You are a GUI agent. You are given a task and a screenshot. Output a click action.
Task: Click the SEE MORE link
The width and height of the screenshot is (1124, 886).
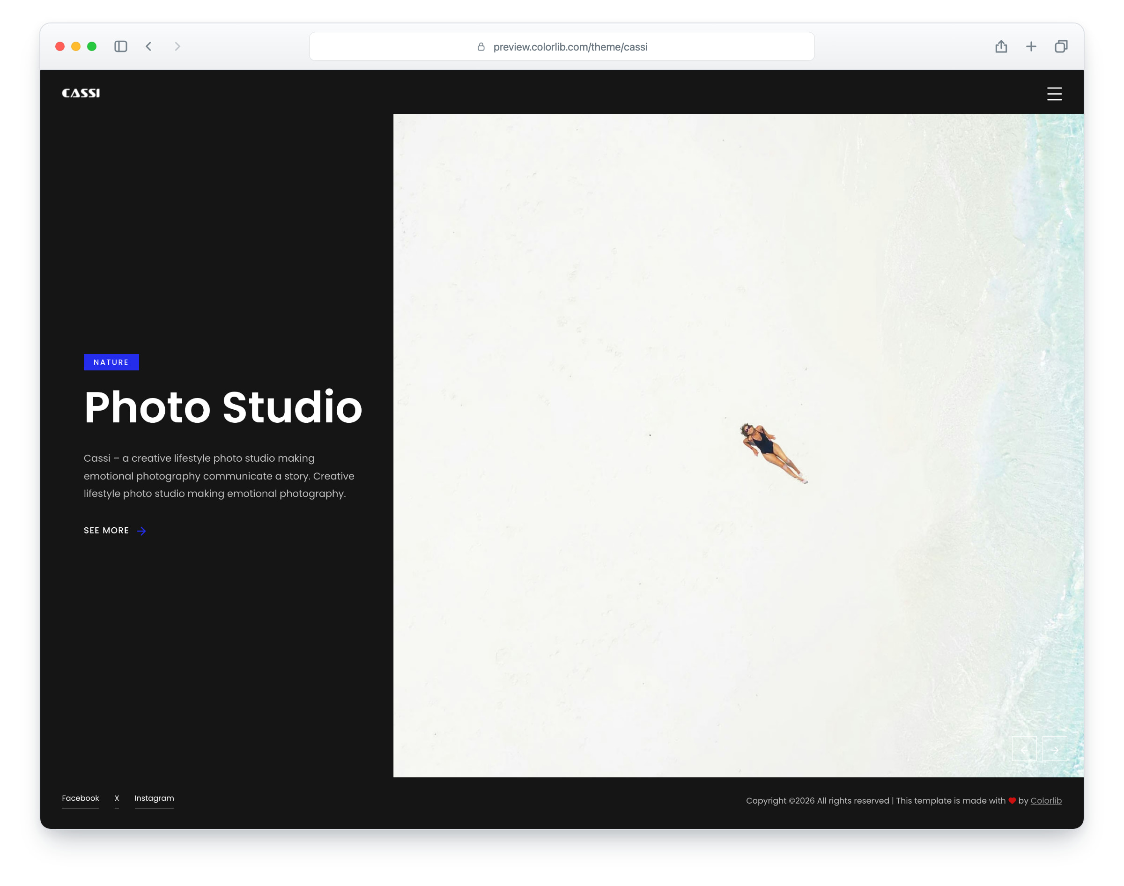pyautogui.click(x=106, y=530)
